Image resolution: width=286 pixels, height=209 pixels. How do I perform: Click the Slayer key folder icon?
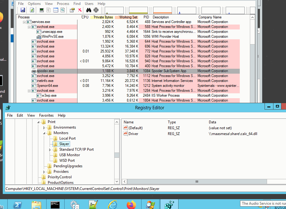tap(55, 144)
